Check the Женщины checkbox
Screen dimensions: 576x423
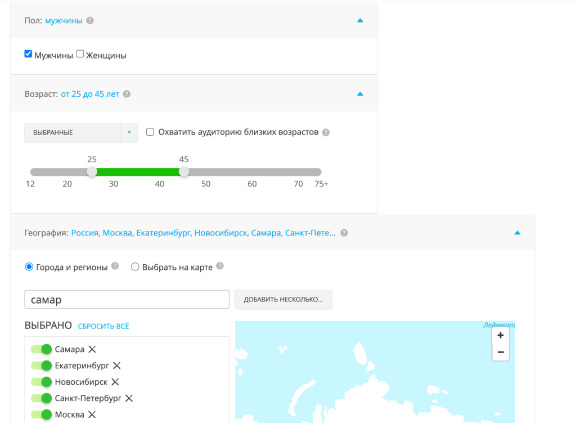click(80, 54)
